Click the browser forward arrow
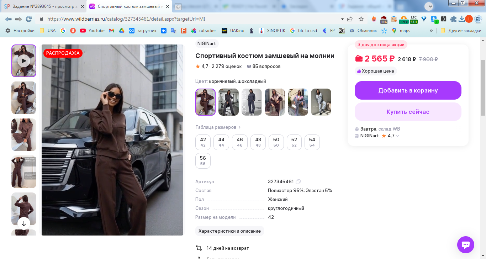 [19, 19]
